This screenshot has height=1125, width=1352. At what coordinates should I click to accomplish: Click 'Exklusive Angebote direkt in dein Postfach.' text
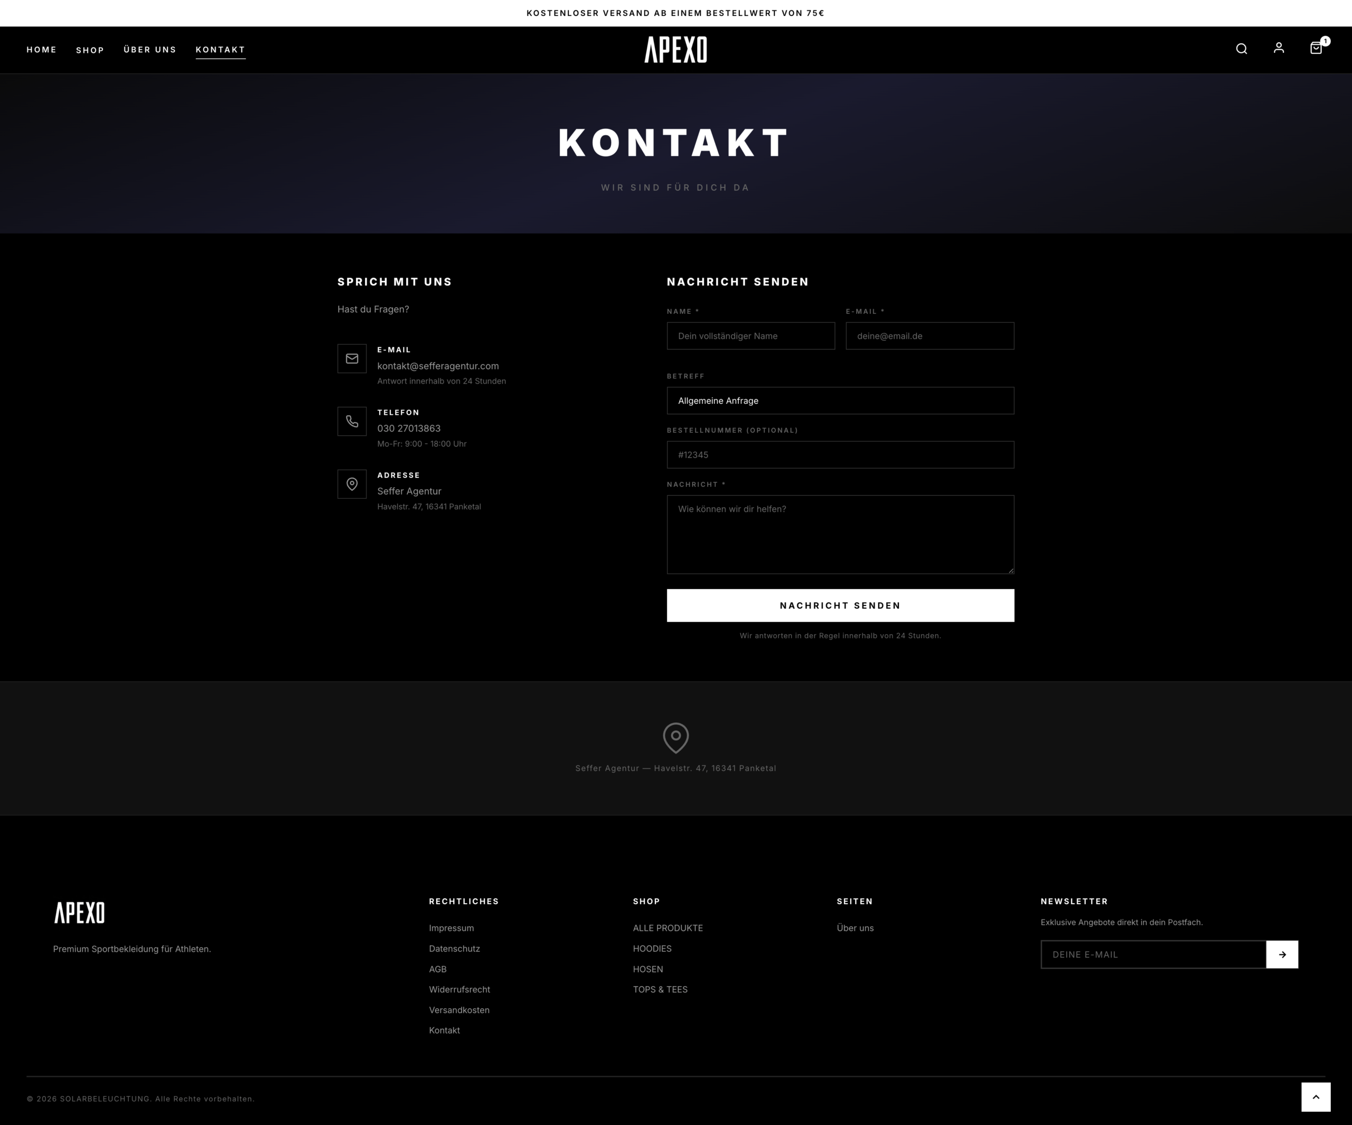tap(1122, 922)
